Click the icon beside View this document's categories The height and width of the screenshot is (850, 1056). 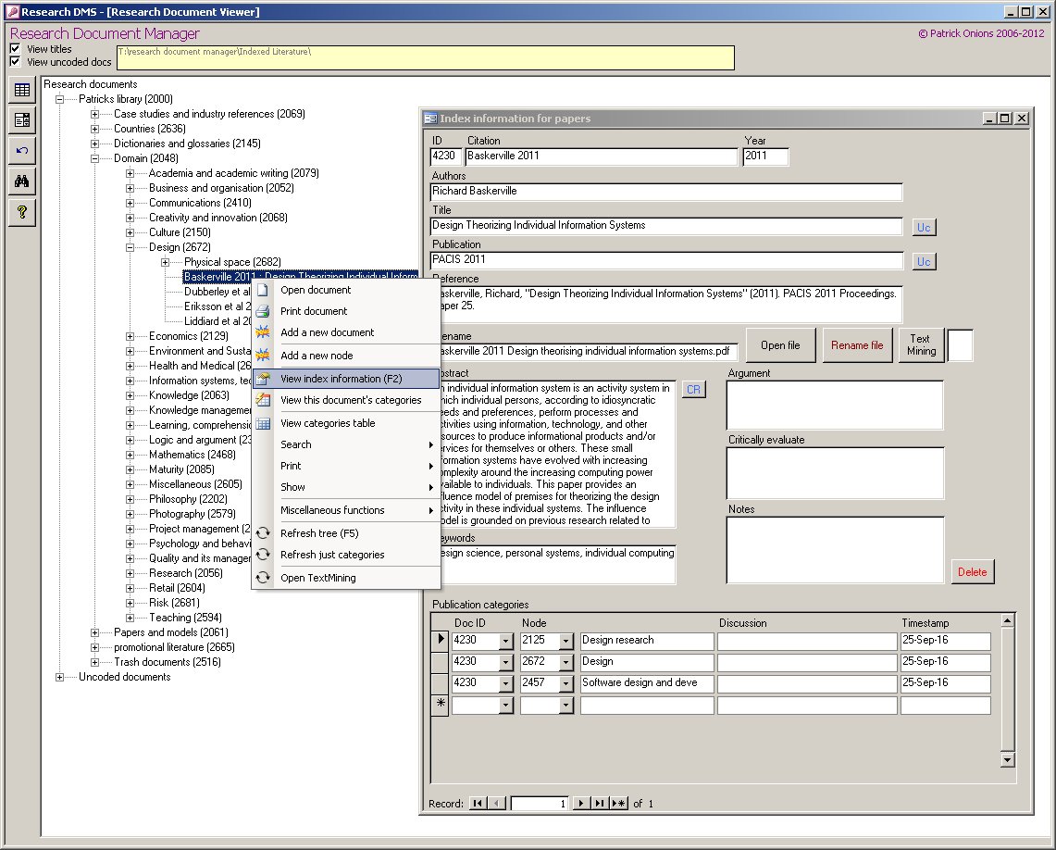263,399
